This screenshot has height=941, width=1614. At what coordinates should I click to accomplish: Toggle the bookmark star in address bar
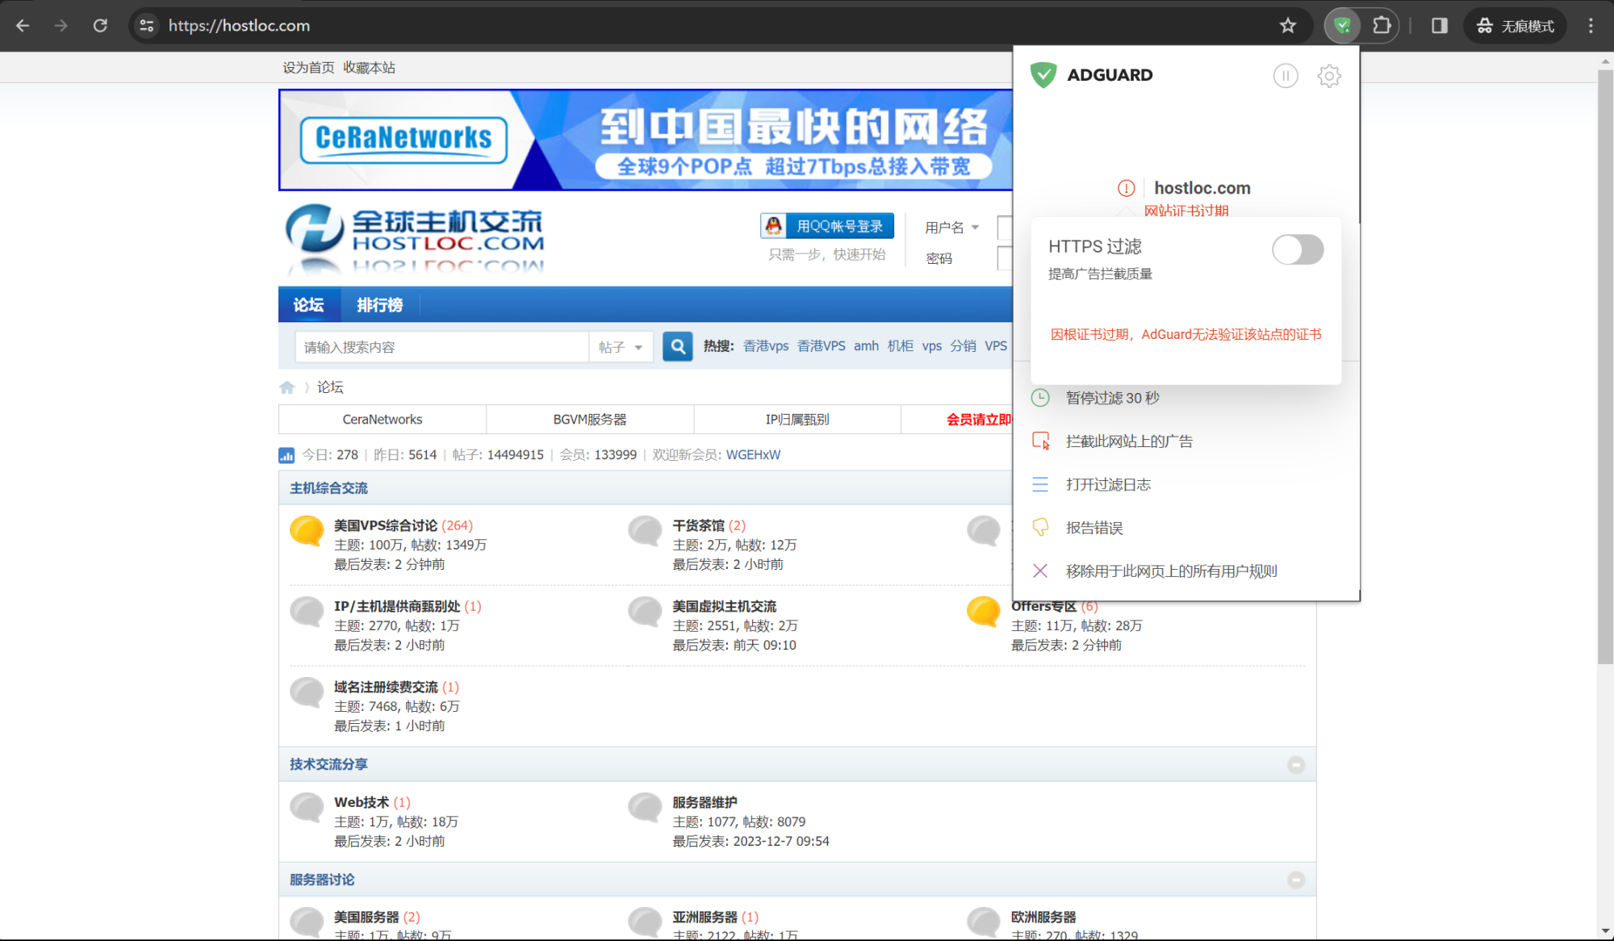(x=1288, y=25)
